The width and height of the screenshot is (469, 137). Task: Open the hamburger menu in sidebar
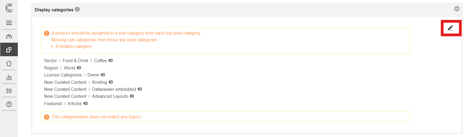tap(9, 23)
